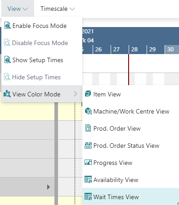Click the Availability View grid icon
This screenshot has width=179, height=205.
pos(88,179)
